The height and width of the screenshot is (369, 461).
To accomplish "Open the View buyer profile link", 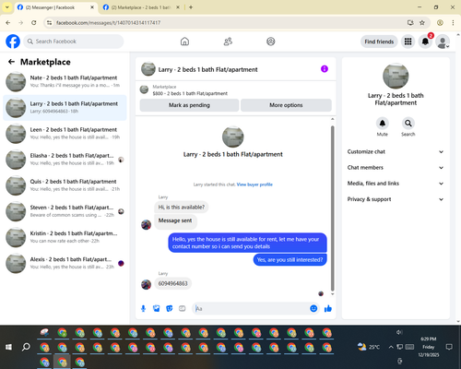I will (254, 184).
